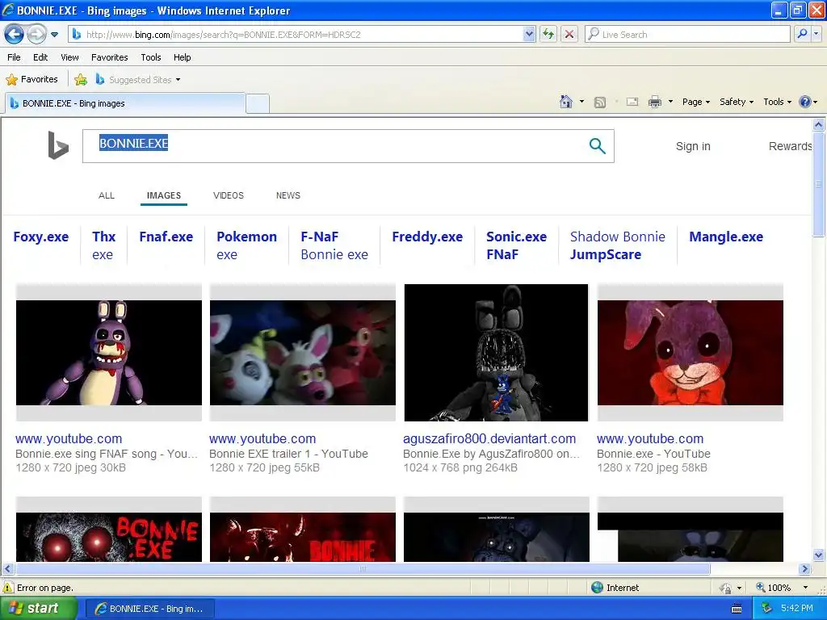Expand the Home button dropdown arrow

[581, 102]
